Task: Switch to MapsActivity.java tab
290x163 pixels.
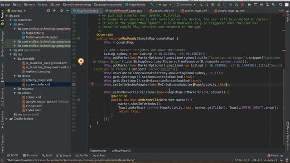Action: click(x=87, y=11)
